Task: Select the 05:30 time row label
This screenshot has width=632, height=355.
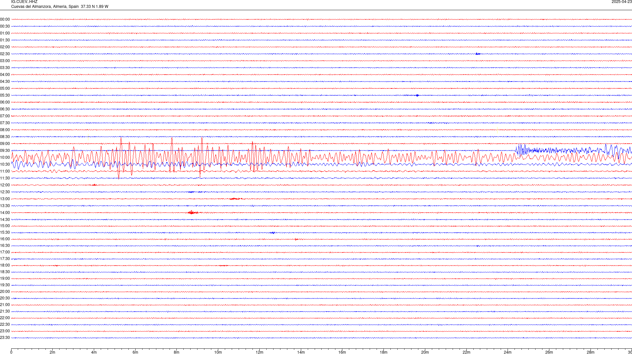Action: 5,95
